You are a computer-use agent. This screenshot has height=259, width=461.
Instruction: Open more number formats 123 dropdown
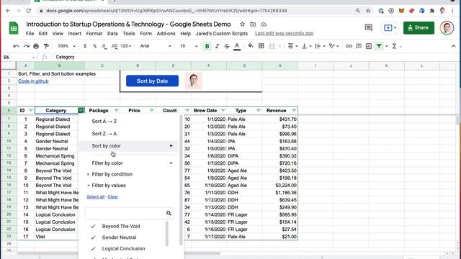[126, 46]
